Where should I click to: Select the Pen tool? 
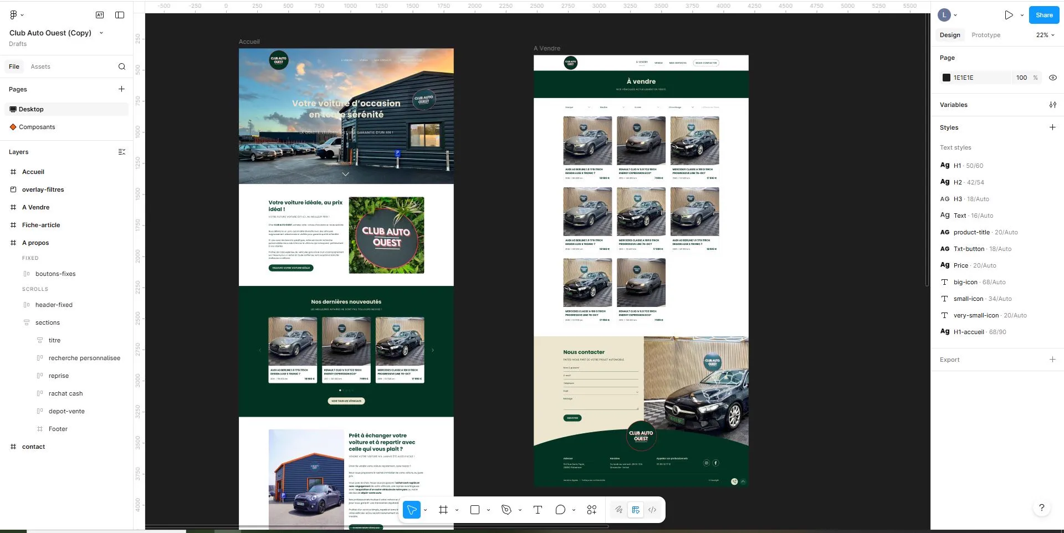[x=505, y=510]
